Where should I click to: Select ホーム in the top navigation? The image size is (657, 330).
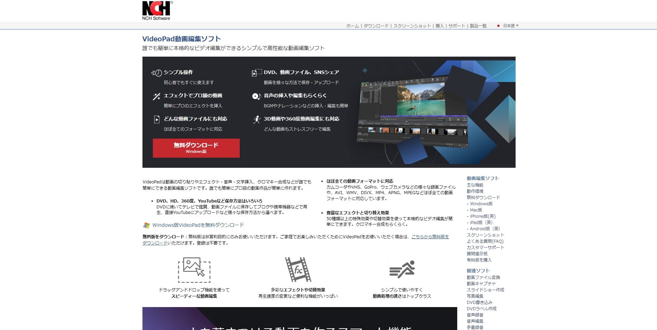352,25
